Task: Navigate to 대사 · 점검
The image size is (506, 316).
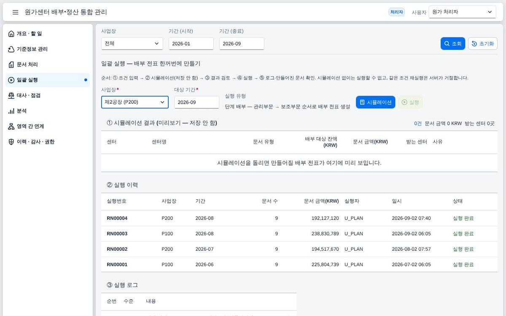Action: click(48, 96)
